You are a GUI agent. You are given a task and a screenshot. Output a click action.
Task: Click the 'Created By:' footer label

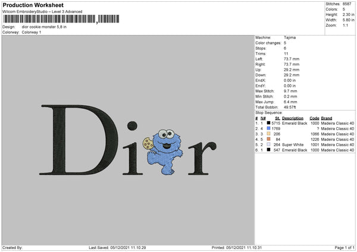click(x=12, y=247)
